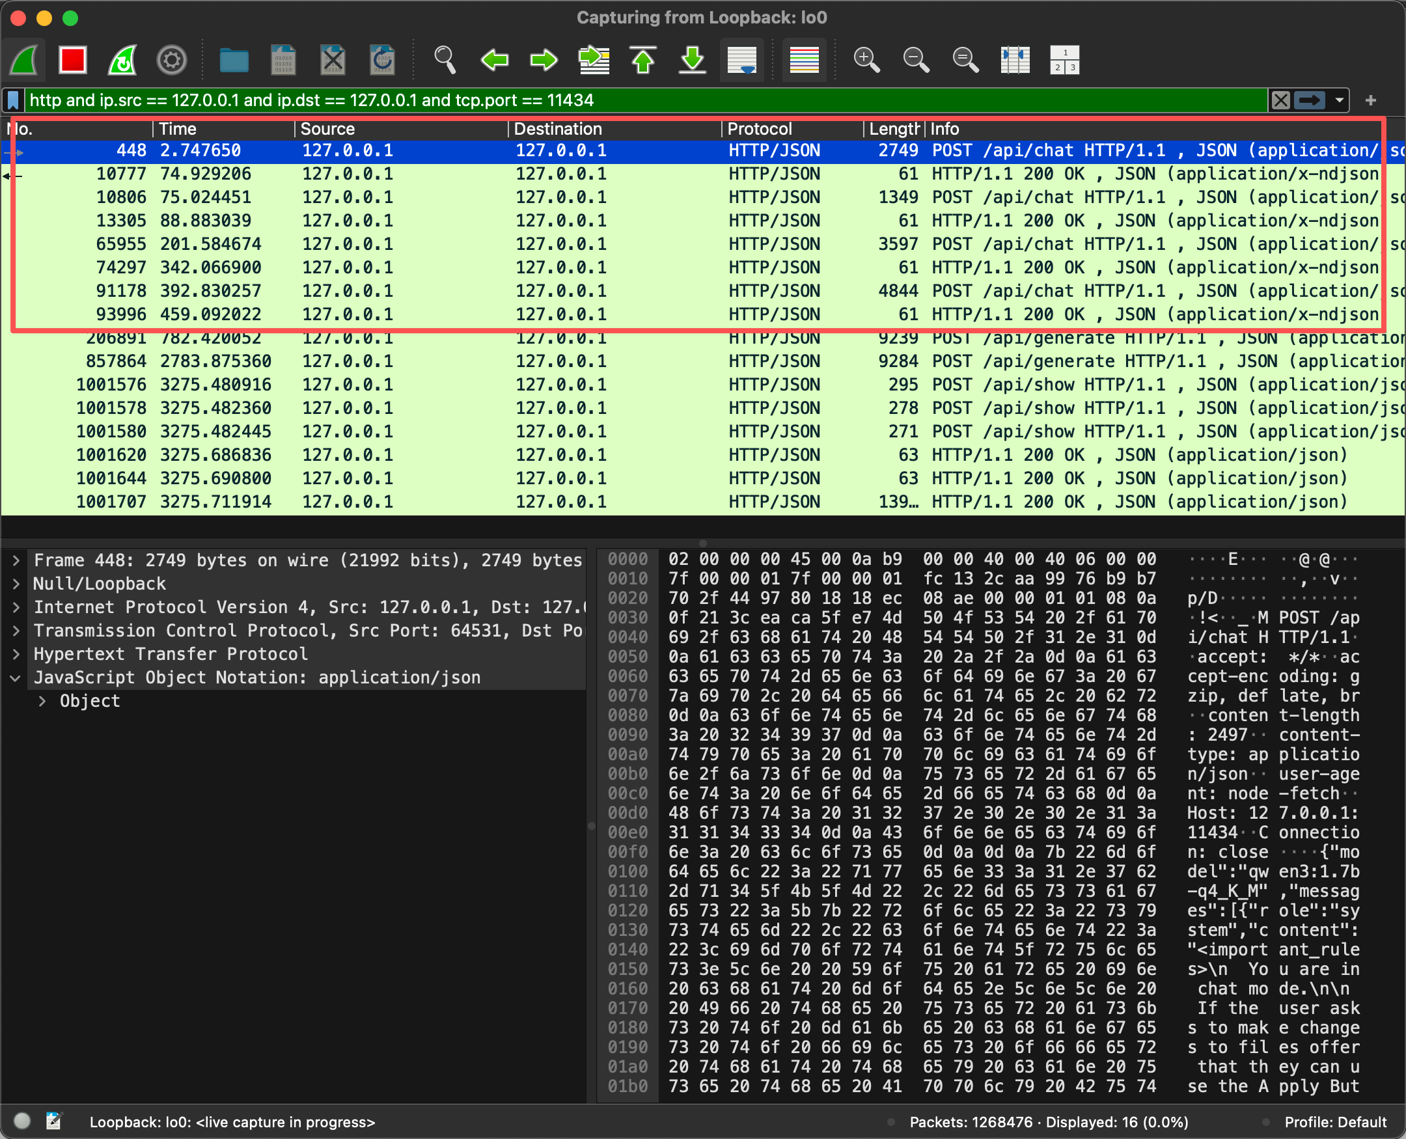
Task: Collapse JavaScript Object Notation section
Action: point(16,678)
